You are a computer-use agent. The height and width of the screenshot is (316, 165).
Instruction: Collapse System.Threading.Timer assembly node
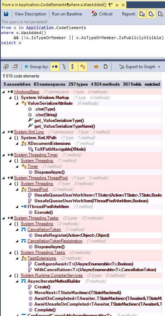4,155
